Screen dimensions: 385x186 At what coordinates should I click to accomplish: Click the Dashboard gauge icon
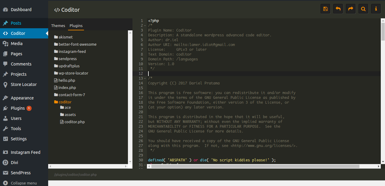click(5, 10)
